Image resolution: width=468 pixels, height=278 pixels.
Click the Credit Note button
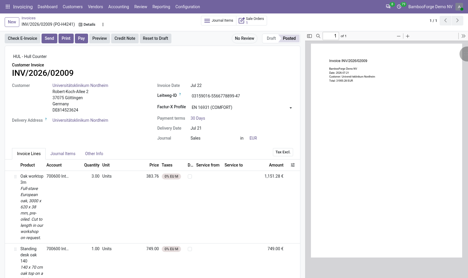(x=125, y=38)
